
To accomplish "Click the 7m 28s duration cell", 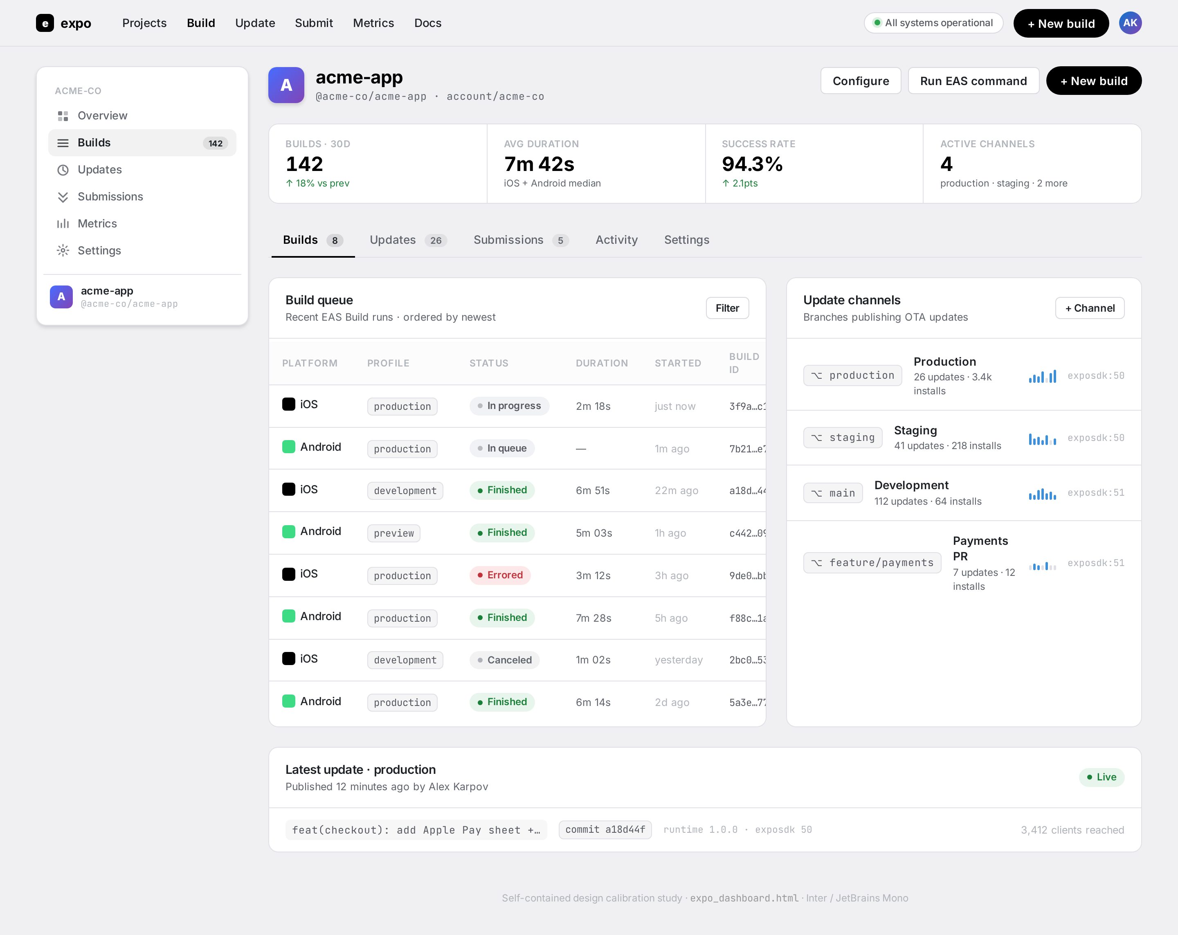I will pyautogui.click(x=593, y=618).
